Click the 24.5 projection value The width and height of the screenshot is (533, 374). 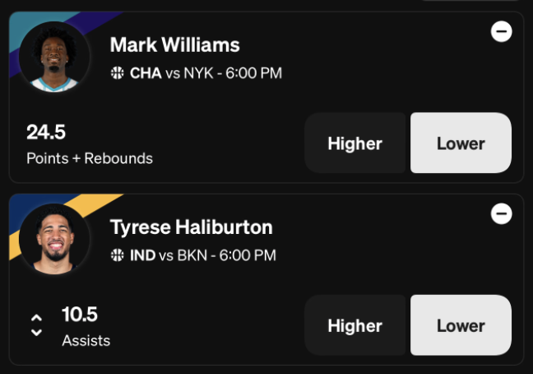pyautogui.click(x=46, y=132)
